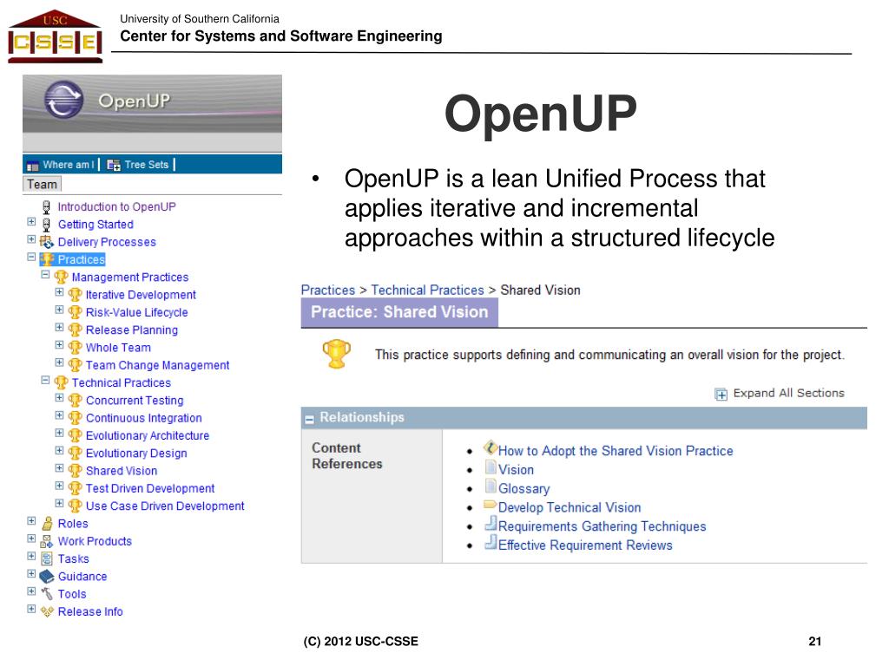This screenshot has height=666, width=889.
Task: Select Evolutionary Architecture tree item
Action: coord(148,435)
